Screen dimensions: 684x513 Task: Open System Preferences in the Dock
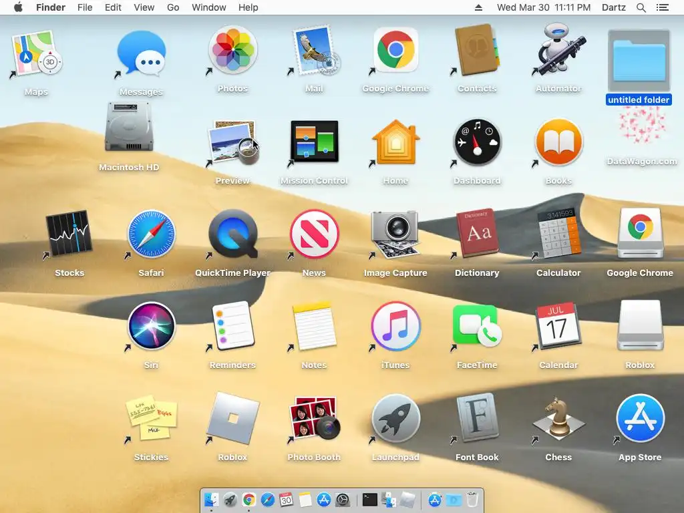[343, 500]
